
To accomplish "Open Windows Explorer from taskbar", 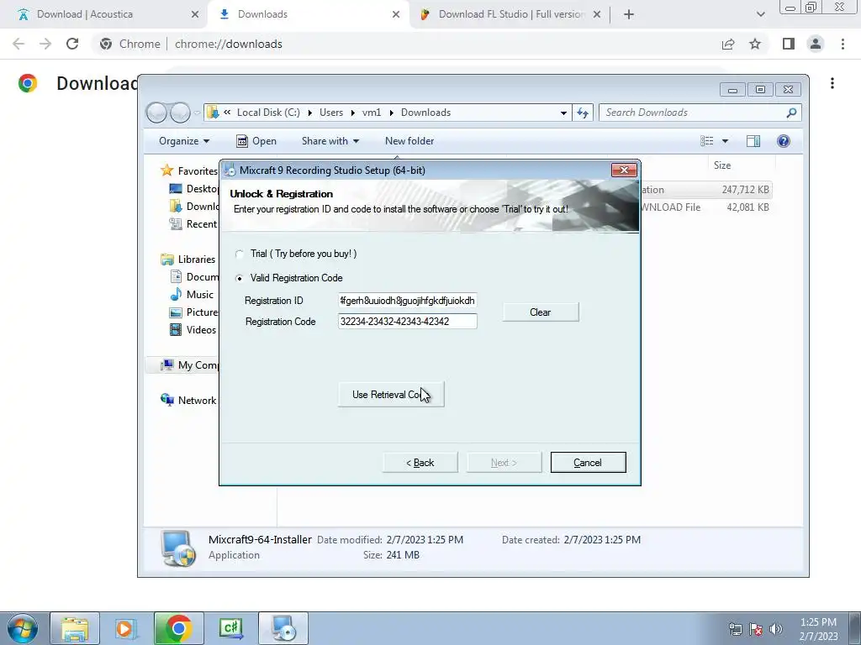I will tap(75, 628).
